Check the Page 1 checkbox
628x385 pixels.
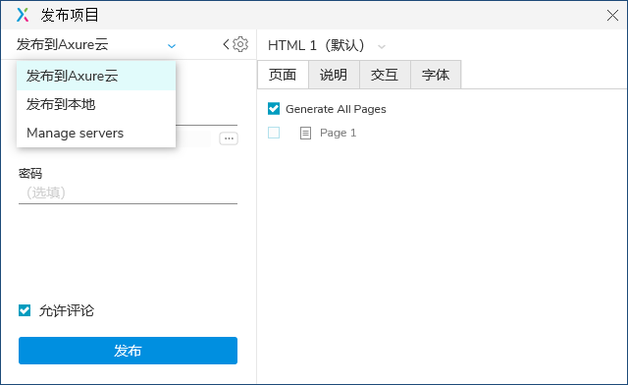point(274,133)
